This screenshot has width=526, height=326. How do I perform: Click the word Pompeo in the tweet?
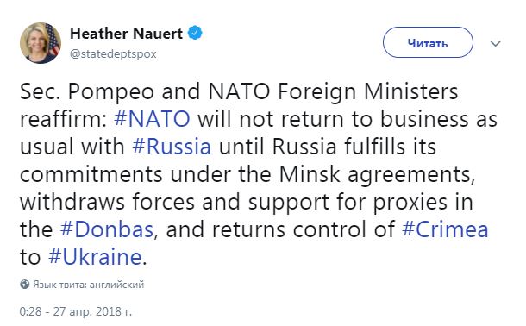coord(110,92)
